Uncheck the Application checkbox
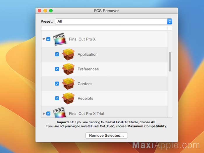 [57, 54]
